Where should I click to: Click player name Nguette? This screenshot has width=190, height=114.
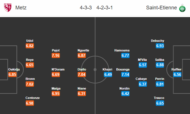[83, 50]
